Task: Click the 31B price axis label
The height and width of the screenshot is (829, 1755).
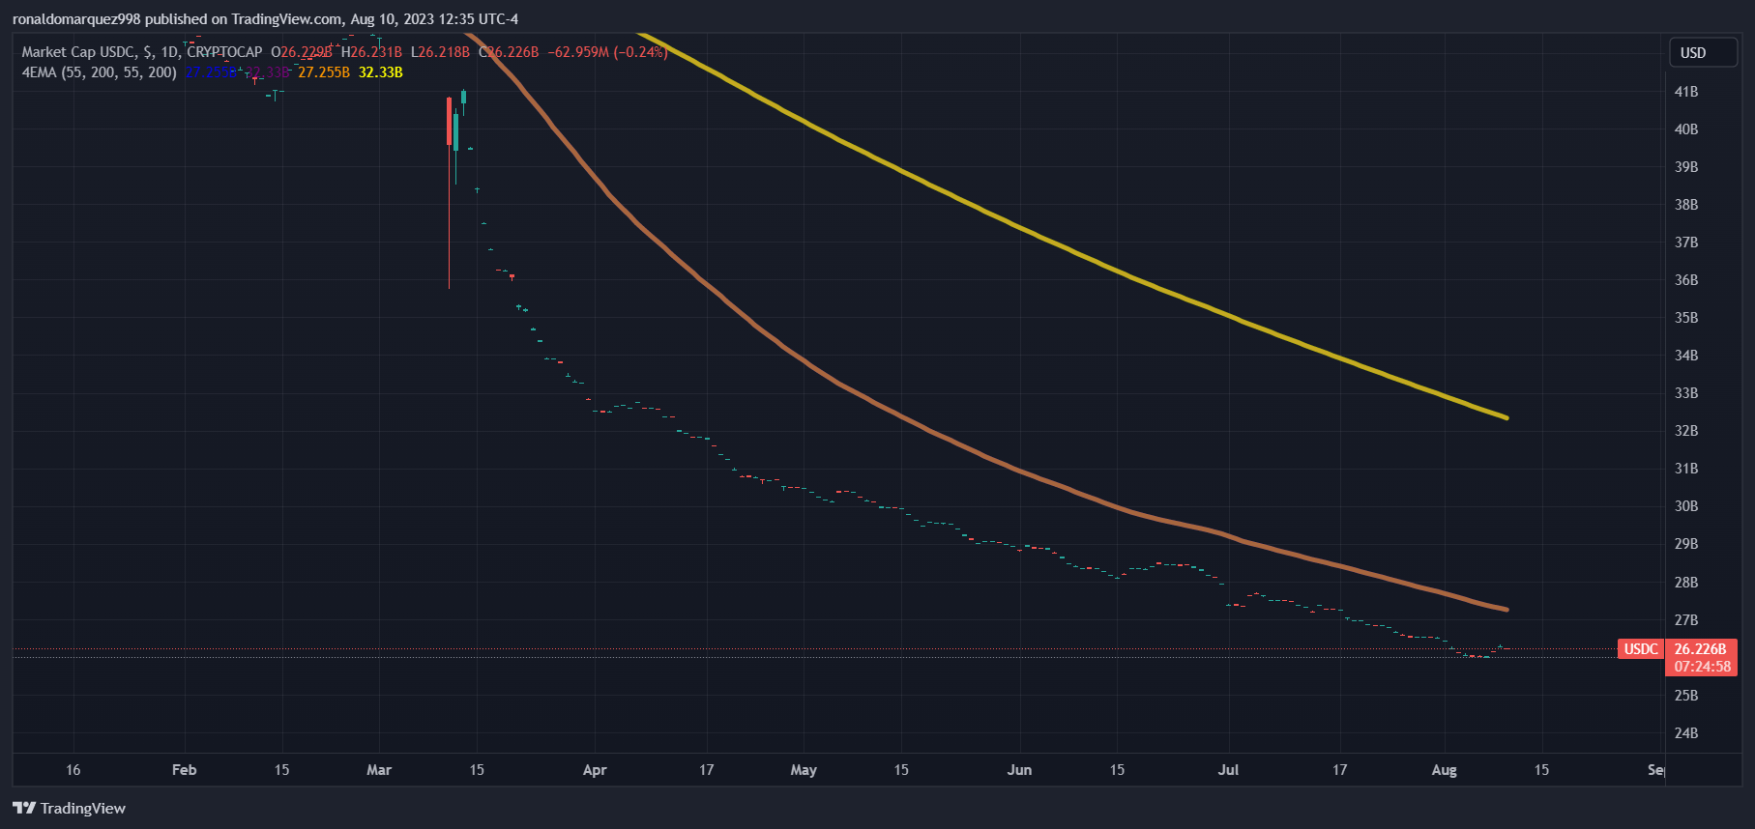Action: click(x=1686, y=469)
